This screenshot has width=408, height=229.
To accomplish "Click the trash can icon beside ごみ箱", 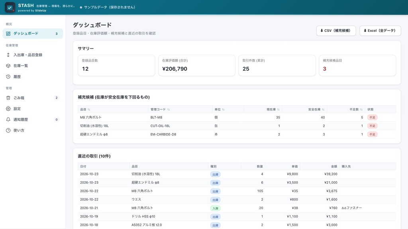I will click(8, 98).
